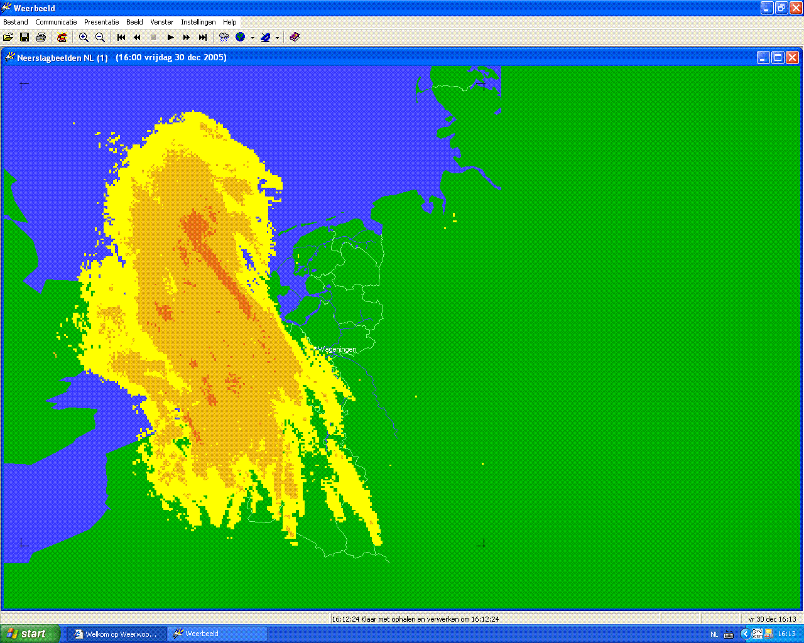Click the blue satellite toolbar icon
804x643 pixels.
point(266,37)
